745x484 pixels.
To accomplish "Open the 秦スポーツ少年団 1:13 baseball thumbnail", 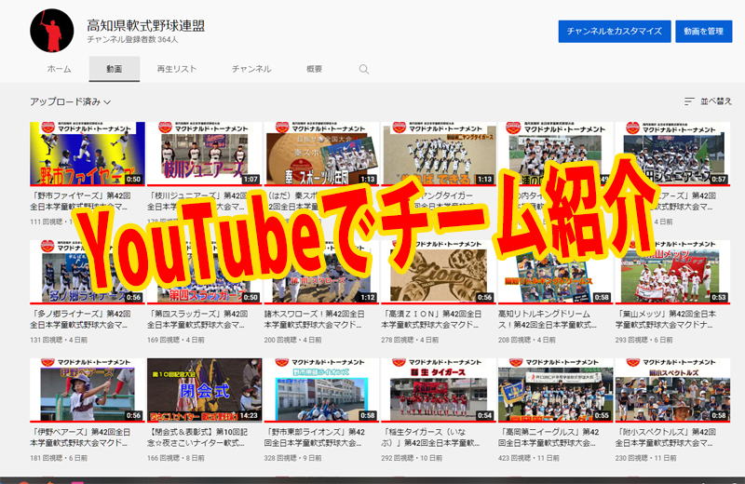I will pyautogui.click(x=321, y=154).
